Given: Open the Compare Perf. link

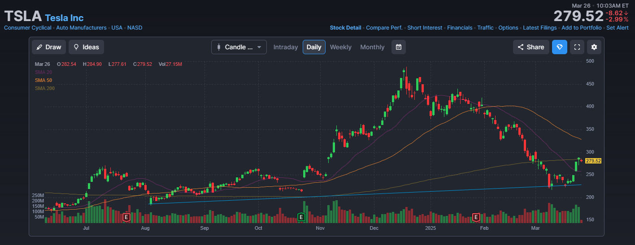Looking at the screenshot, I should (x=384, y=28).
